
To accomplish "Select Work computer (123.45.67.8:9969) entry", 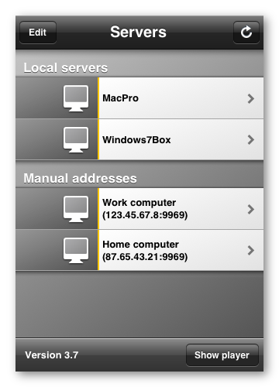I will [145, 209].
